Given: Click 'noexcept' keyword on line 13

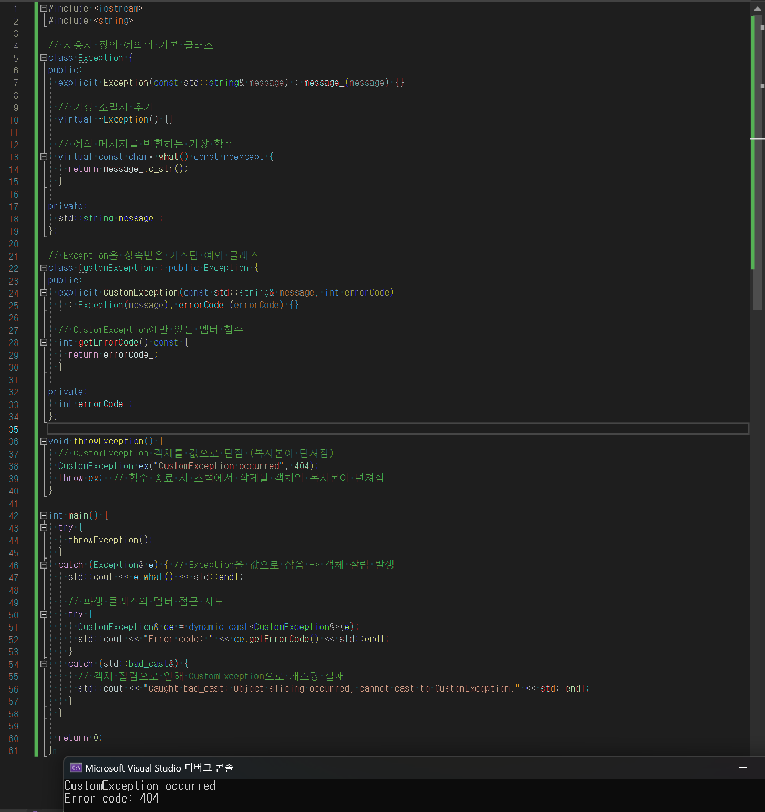Looking at the screenshot, I should (244, 157).
